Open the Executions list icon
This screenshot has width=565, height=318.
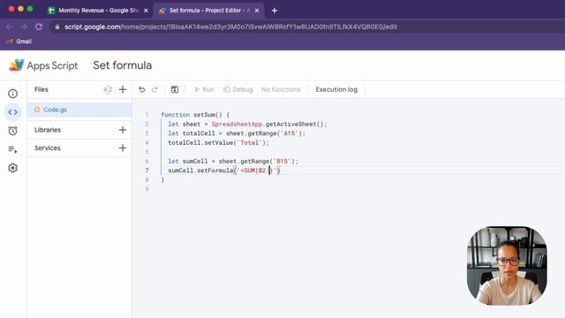tap(12, 149)
